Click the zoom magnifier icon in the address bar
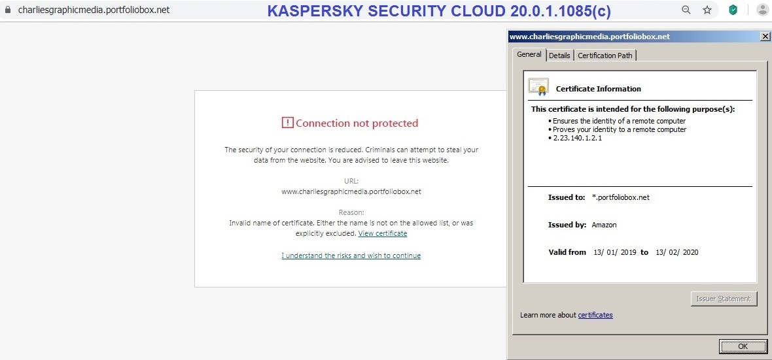Screen dimensions: 772x360 coord(686,10)
